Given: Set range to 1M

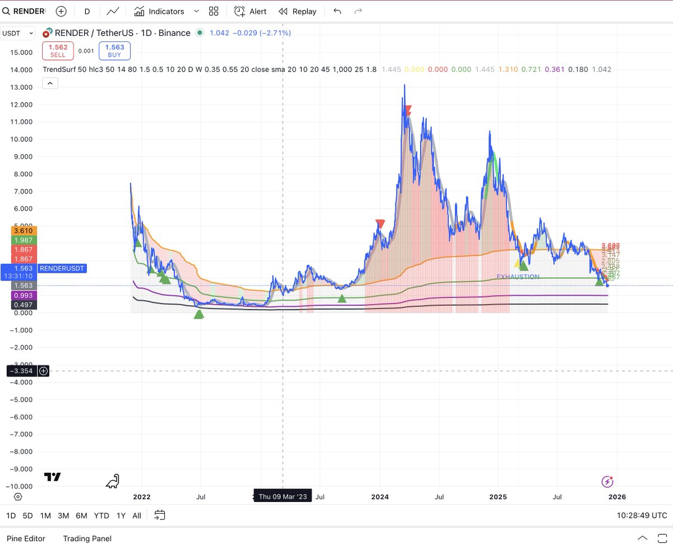Looking at the screenshot, I should click(45, 515).
